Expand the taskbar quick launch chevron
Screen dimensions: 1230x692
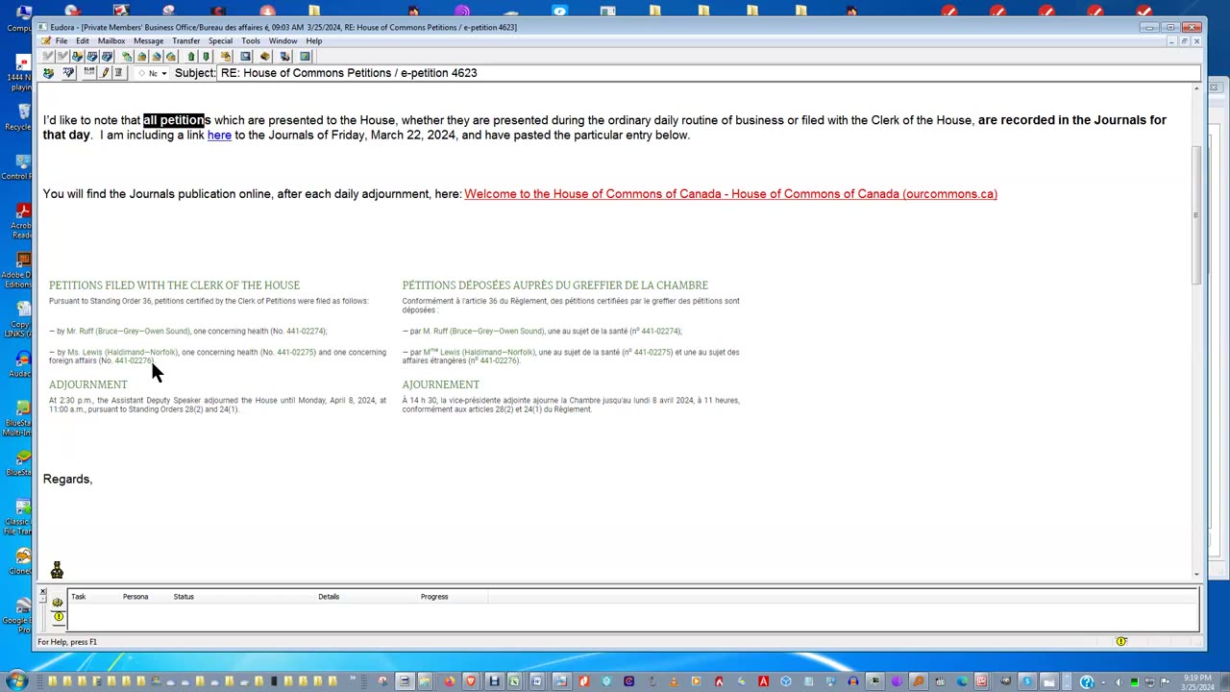tap(353, 679)
